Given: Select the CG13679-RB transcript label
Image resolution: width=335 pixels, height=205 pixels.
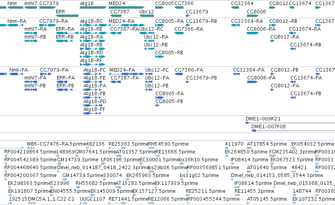Looking at the screenshot, I should pos(201,21).
